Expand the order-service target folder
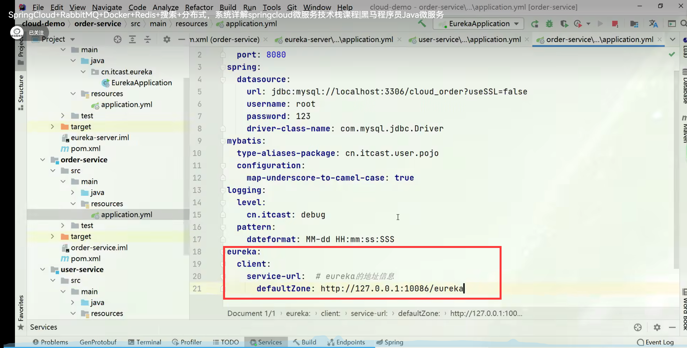 (53, 237)
